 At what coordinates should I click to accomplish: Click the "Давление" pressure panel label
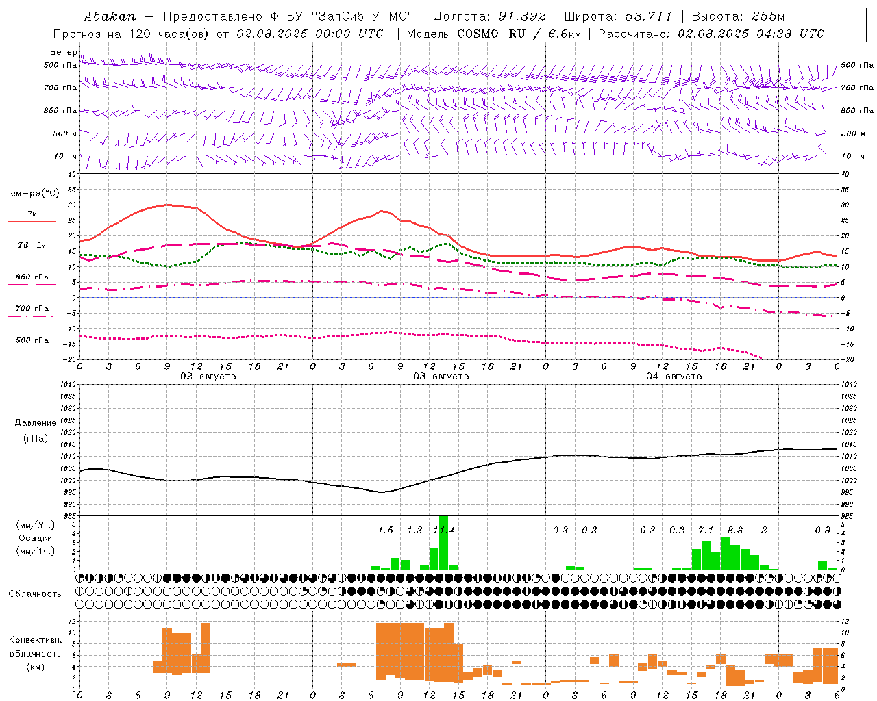36,423
